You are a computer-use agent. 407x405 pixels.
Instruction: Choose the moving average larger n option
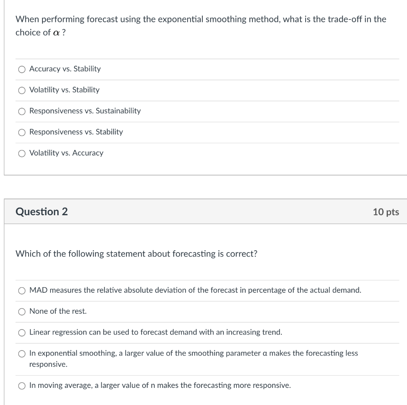22,386
